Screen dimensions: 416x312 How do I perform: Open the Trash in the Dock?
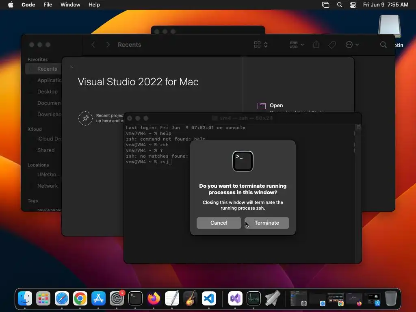(x=391, y=299)
